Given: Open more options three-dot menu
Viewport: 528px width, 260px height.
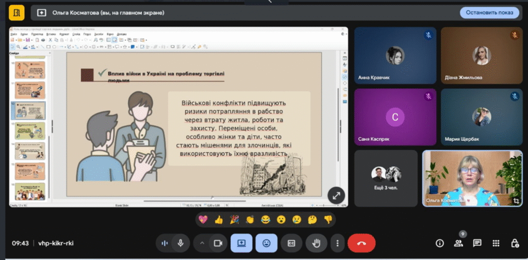Looking at the screenshot, I should [338, 243].
